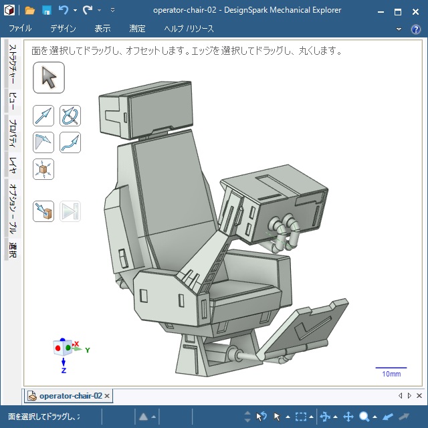Screen dimensions: 428x428
Task: Close the operator-chair-02 document tab
Action: (107, 396)
